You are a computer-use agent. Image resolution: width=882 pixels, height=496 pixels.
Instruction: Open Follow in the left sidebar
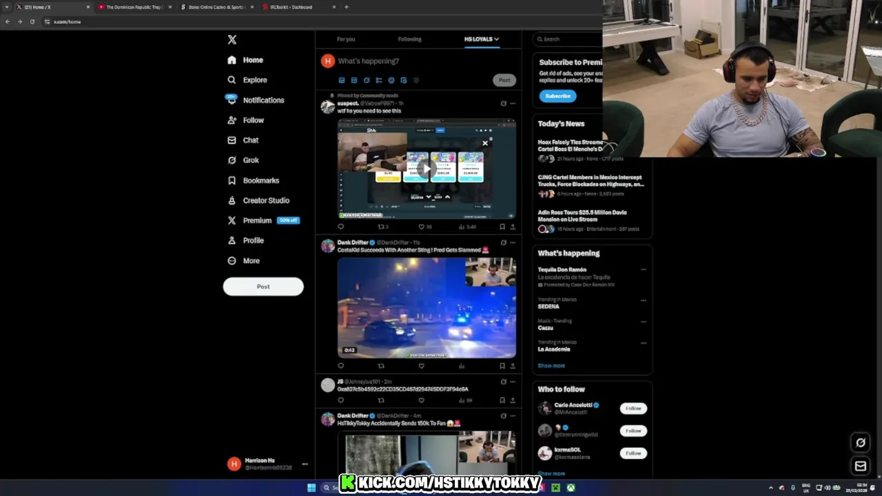click(246, 120)
